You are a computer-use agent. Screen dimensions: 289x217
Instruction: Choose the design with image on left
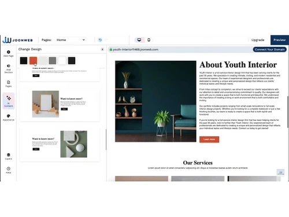[x=60, y=104]
